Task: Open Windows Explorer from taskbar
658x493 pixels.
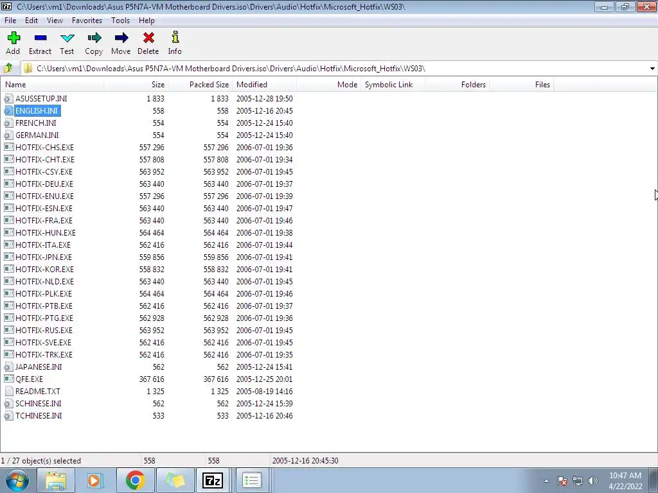Action: click(x=56, y=480)
